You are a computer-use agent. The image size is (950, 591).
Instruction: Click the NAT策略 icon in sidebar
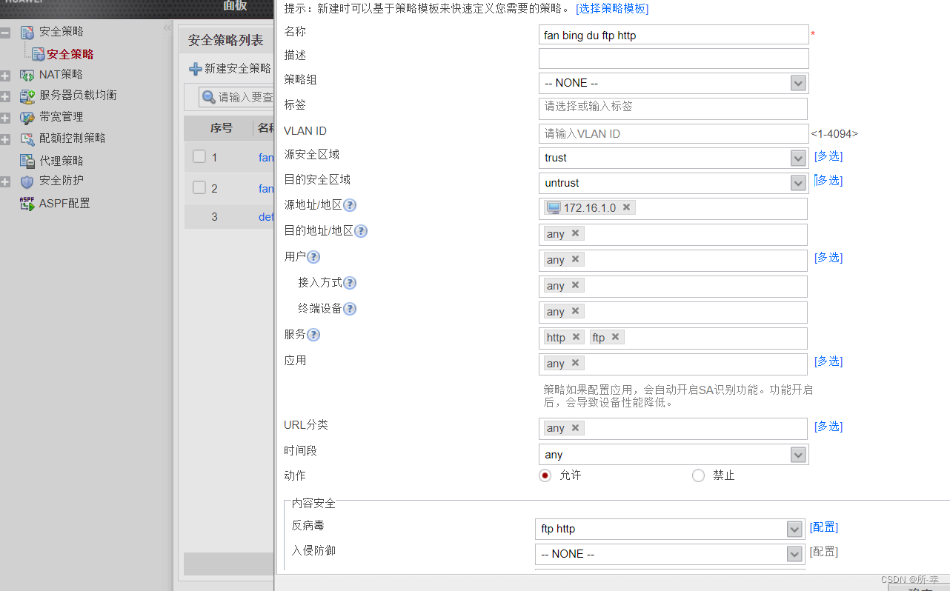click(x=27, y=75)
